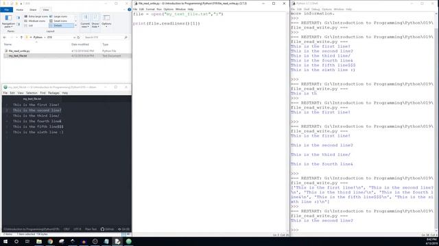Open the Options menu in IDLE editor
The height and width of the screenshot is (246, 439).
168,9
